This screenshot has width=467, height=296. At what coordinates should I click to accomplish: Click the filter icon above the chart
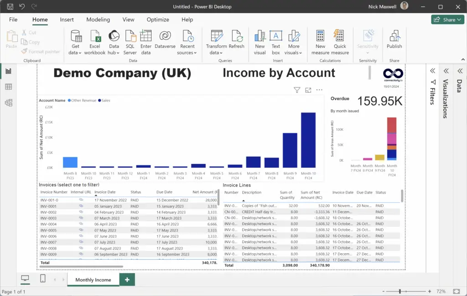[x=297, y=90]
